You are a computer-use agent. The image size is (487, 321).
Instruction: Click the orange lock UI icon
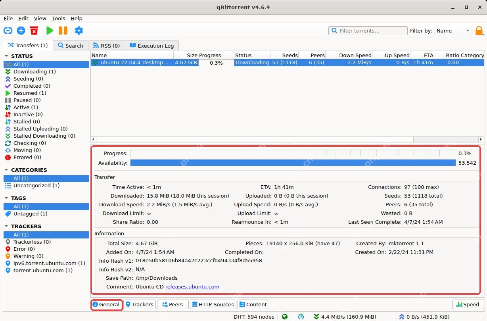pyautogui.click(x=479, y=31)
